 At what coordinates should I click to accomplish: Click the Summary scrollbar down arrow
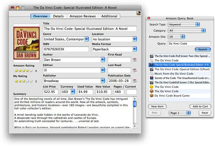tap(135, 126)
